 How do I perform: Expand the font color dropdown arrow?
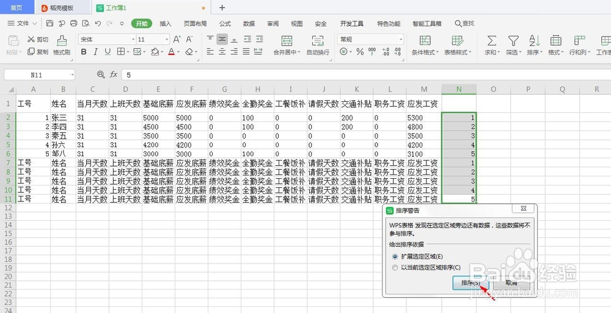178,52
